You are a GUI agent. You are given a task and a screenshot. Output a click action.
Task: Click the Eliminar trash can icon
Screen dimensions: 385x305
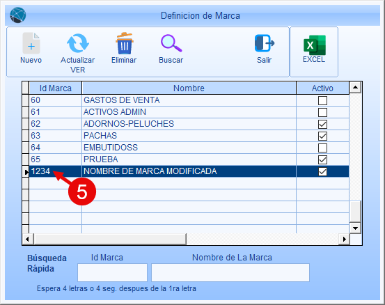tap(125, 43)
